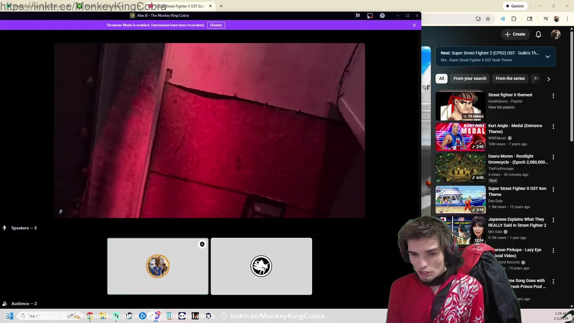Viewport: 574px width, 323px height.
Task: Open options for Japanese Explains video
Action: click(553, 220)
